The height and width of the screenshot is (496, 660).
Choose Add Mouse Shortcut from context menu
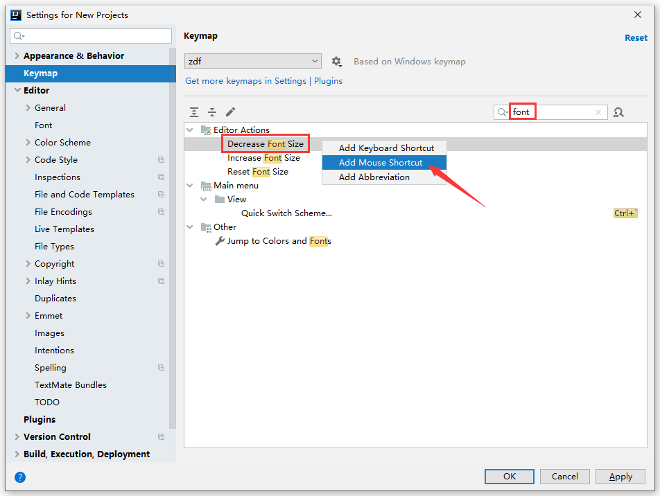tap(381, 163)
